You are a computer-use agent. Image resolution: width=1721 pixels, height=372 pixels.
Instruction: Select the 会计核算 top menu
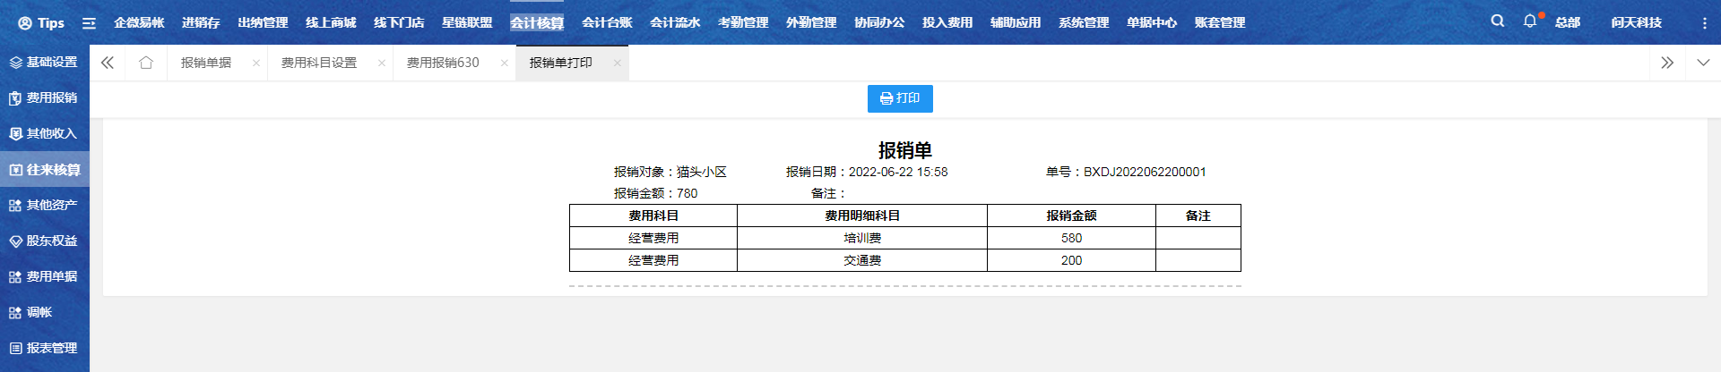(537, 23)
